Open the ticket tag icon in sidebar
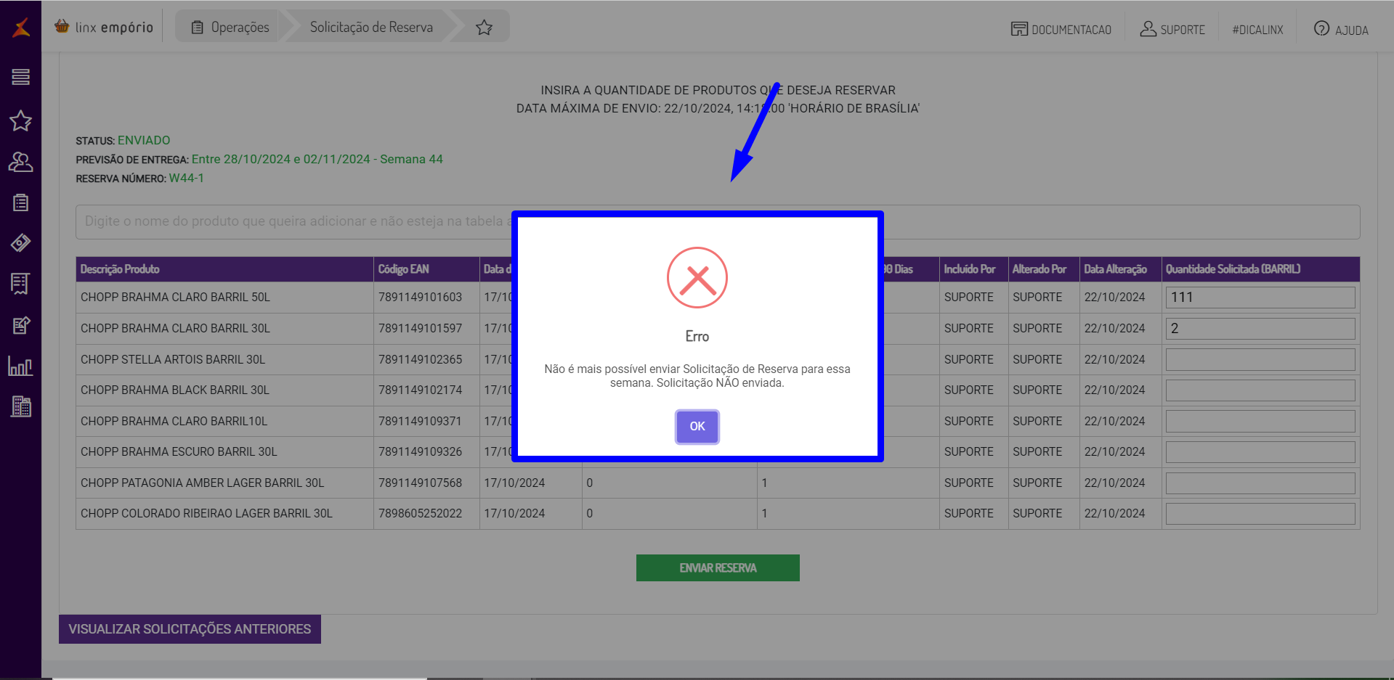 pos(21,243)
